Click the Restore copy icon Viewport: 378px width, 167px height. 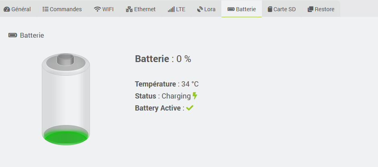point(311,9)
